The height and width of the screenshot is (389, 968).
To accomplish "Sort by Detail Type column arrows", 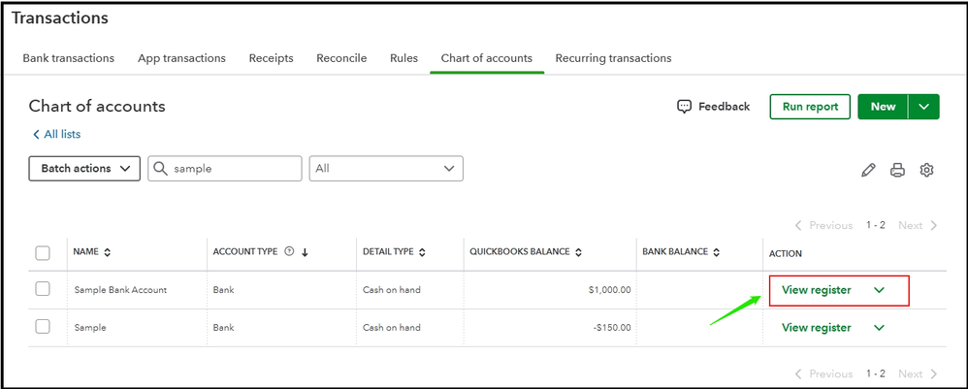I will [x=423, y=253].
